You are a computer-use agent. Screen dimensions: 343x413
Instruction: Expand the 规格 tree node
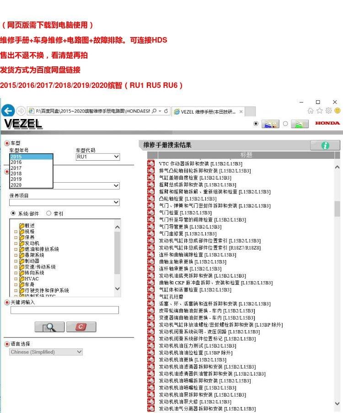[x=16, y=232]
